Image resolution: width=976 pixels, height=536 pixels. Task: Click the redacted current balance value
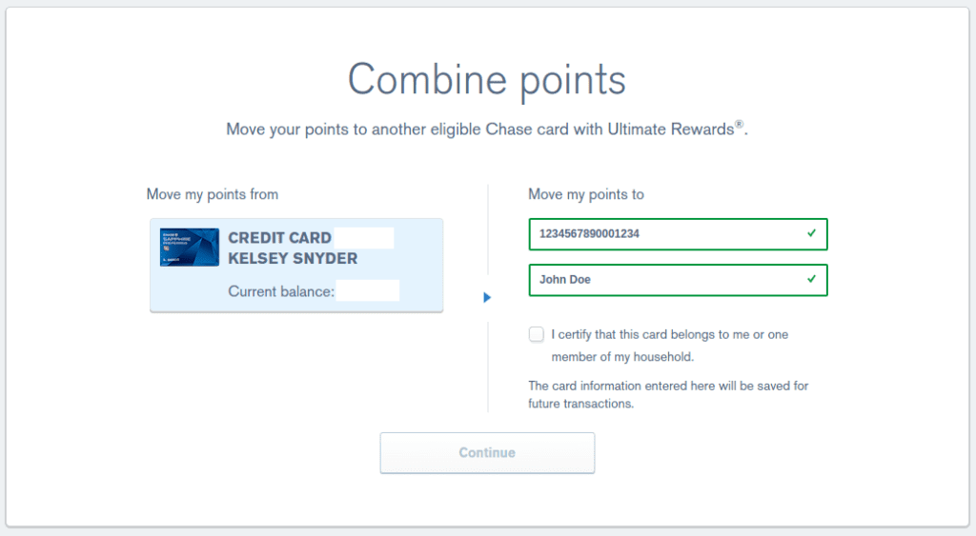pyautogui.click(x=368, y=290)
